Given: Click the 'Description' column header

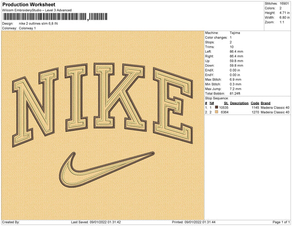Looking at the screenshot, I should click(x=239, y=103).
